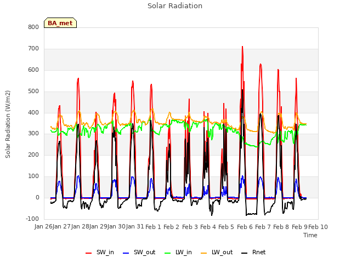Image resolution: width=351 pixels, height=263 pixels.
Task: Click the Feb 1 x-axis label
Action: click(154, 227)
